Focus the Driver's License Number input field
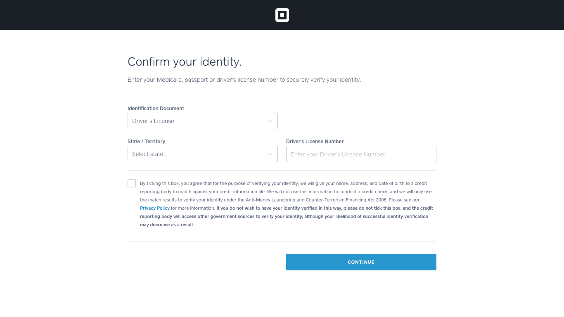This screenshot has width=564, height=317. (361, 154)
